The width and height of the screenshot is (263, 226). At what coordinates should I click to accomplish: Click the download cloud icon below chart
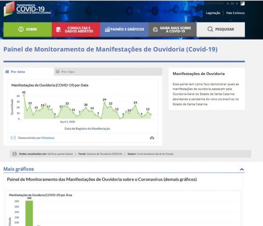pos(152,138)
